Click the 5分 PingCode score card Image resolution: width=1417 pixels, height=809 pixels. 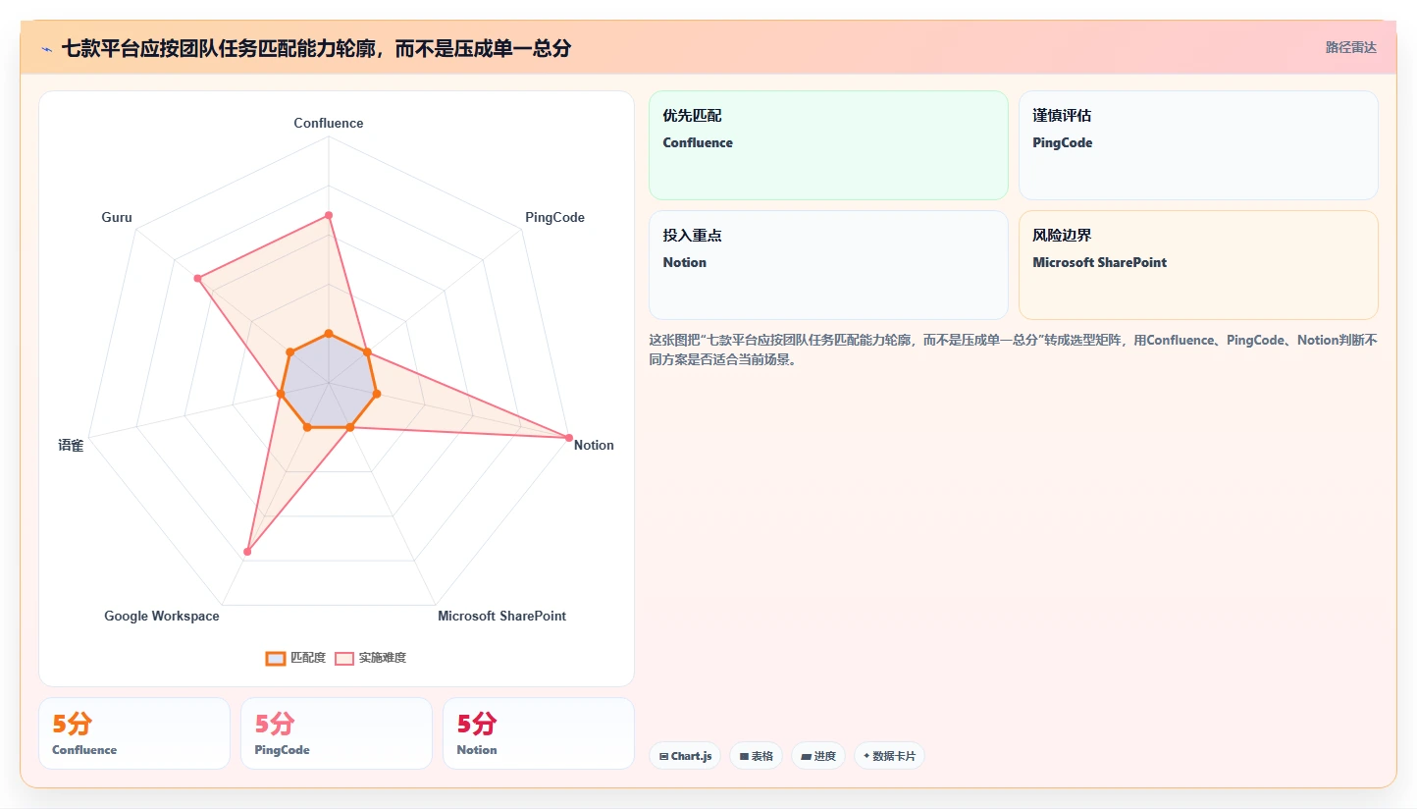click(x=337, y=733)
